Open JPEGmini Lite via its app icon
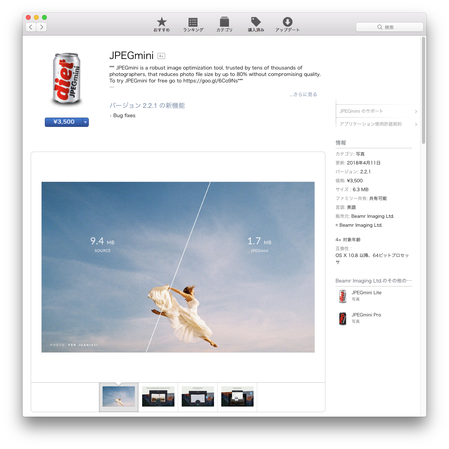The image size is (449, 449). coord(342,296)
